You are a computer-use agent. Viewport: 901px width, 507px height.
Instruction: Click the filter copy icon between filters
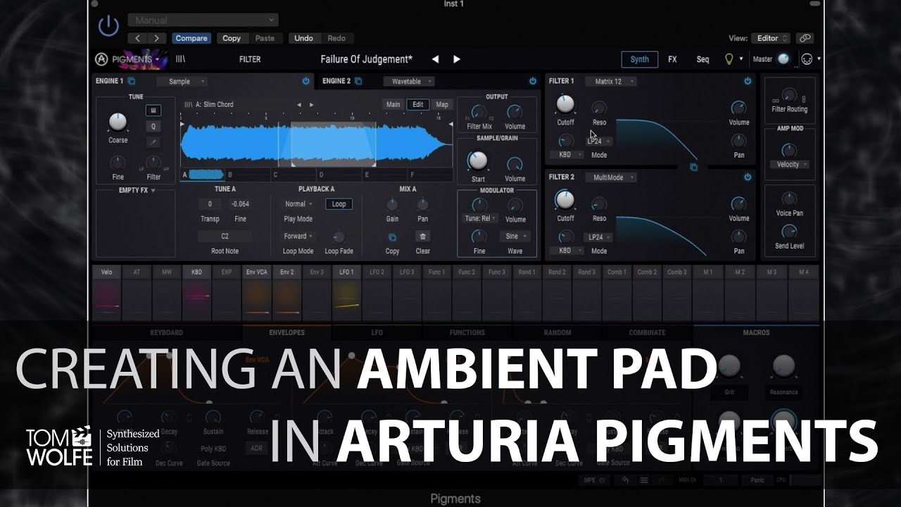tap(693, 168)
